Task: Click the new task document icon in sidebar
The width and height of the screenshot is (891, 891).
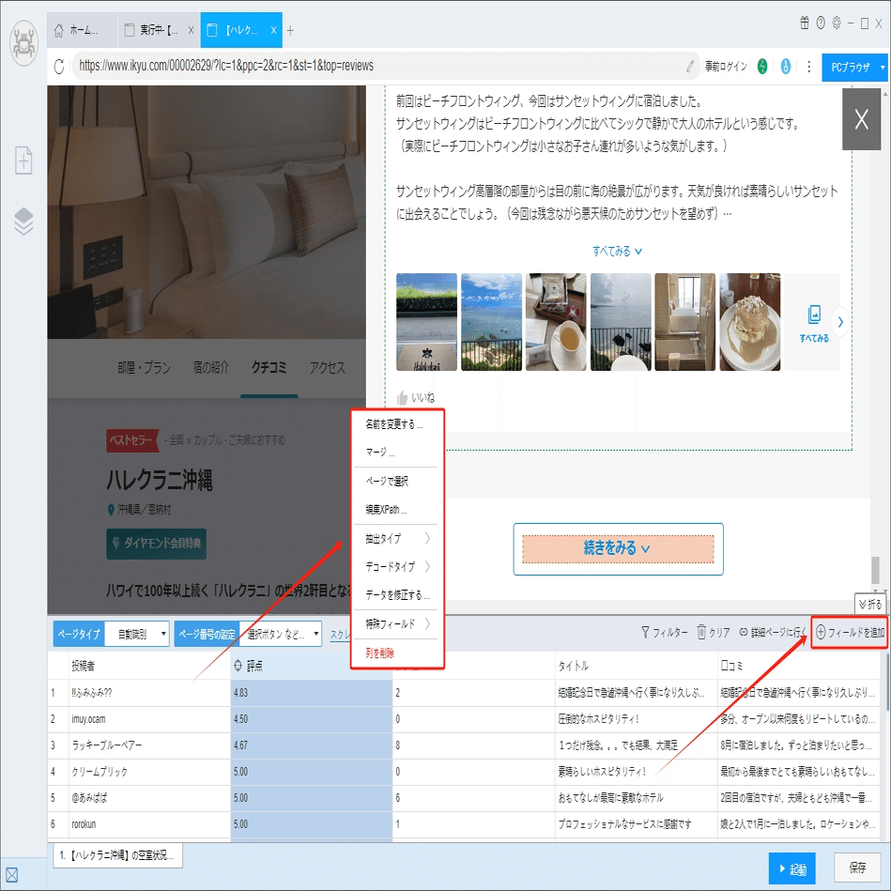Action: point(23,161)
